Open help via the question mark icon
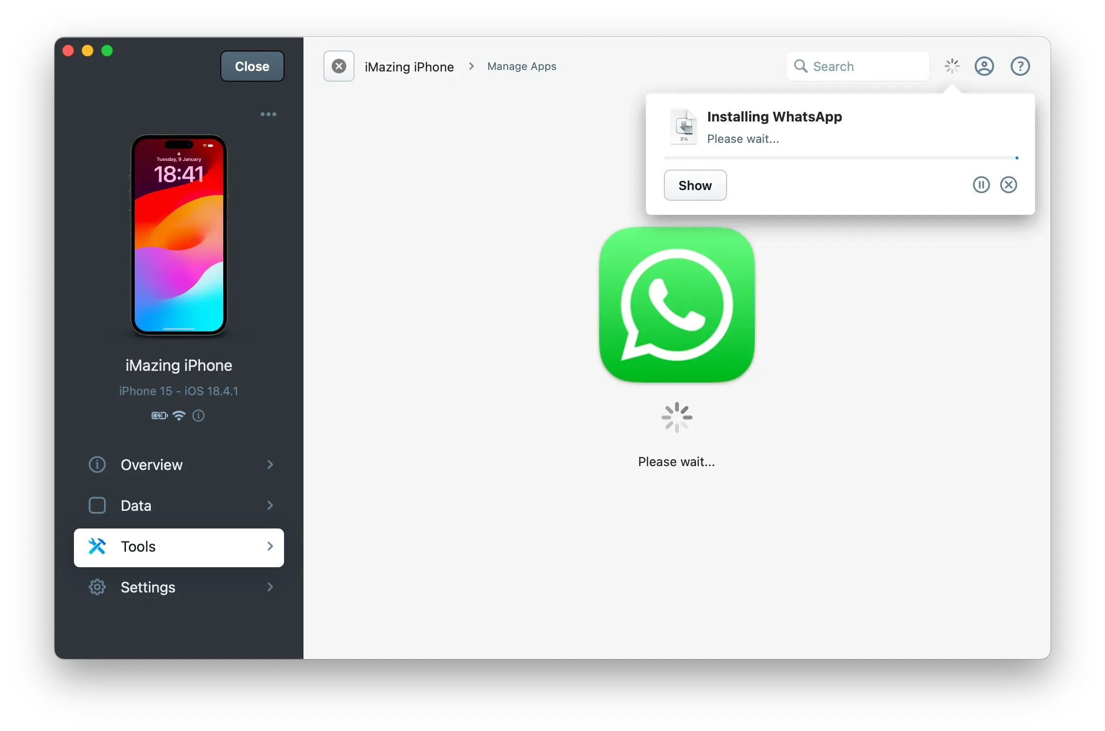 [x=1020, y=66]
